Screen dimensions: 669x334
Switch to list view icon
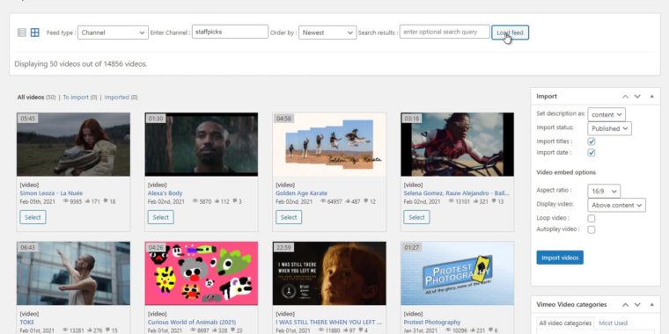tap(22, 33)
